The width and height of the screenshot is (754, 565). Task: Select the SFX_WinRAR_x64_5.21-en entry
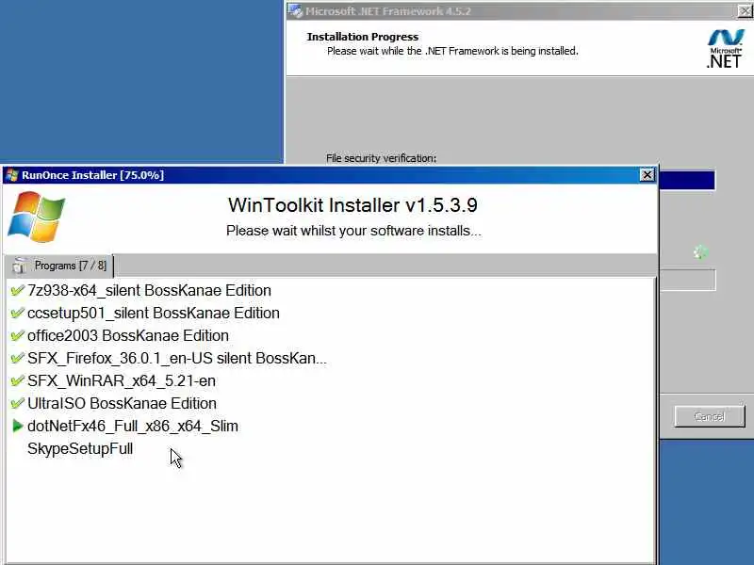[122, 380]
